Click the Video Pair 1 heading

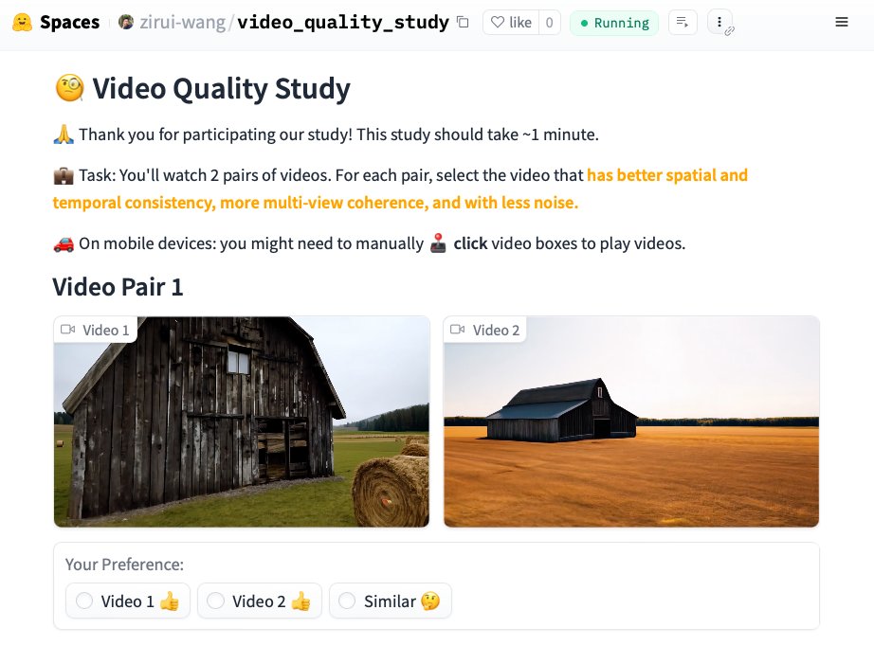[x=118, y=287]
